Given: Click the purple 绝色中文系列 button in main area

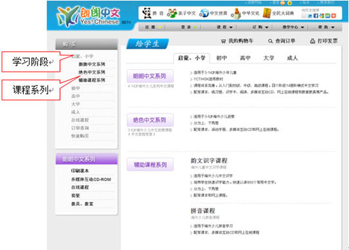Looking at the screenshot, I should click(150, 120).
